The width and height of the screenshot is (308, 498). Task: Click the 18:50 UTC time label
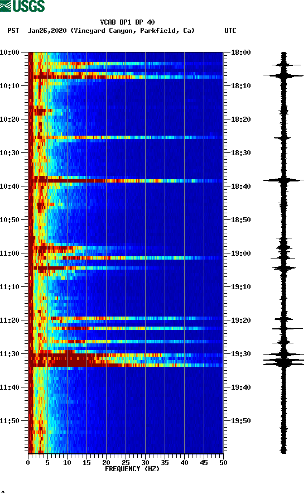pos(240,220)
